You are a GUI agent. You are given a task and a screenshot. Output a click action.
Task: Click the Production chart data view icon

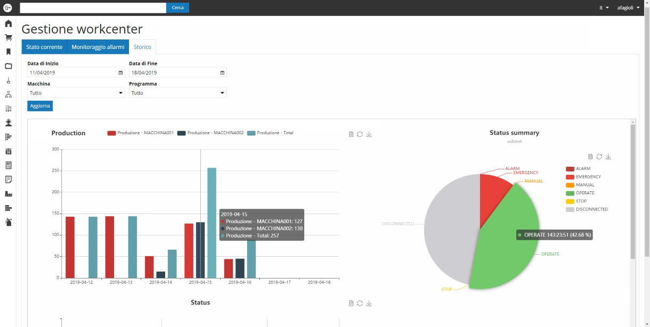351,134
